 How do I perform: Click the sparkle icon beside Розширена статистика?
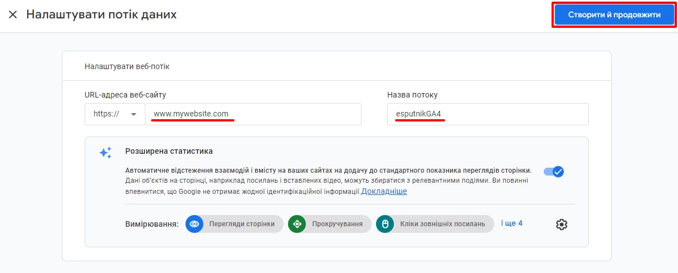pos(105,153)
